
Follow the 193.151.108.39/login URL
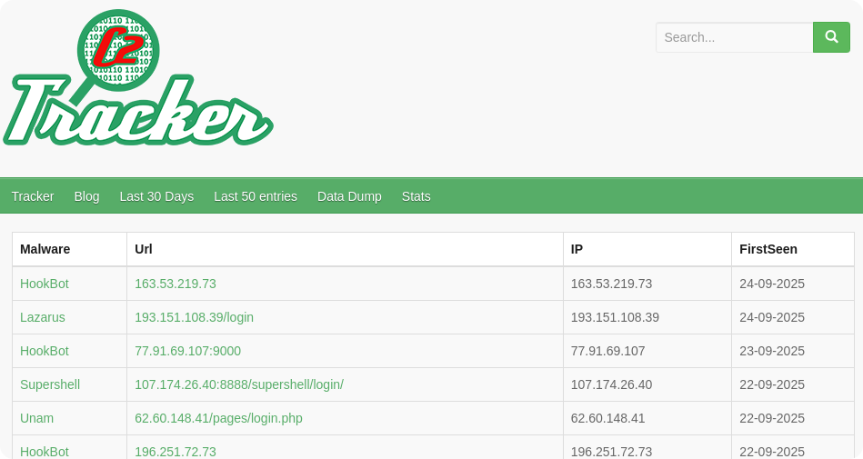tap(194, 317)
